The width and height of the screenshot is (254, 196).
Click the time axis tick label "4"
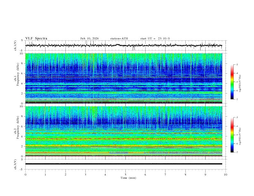coord(105,175)
